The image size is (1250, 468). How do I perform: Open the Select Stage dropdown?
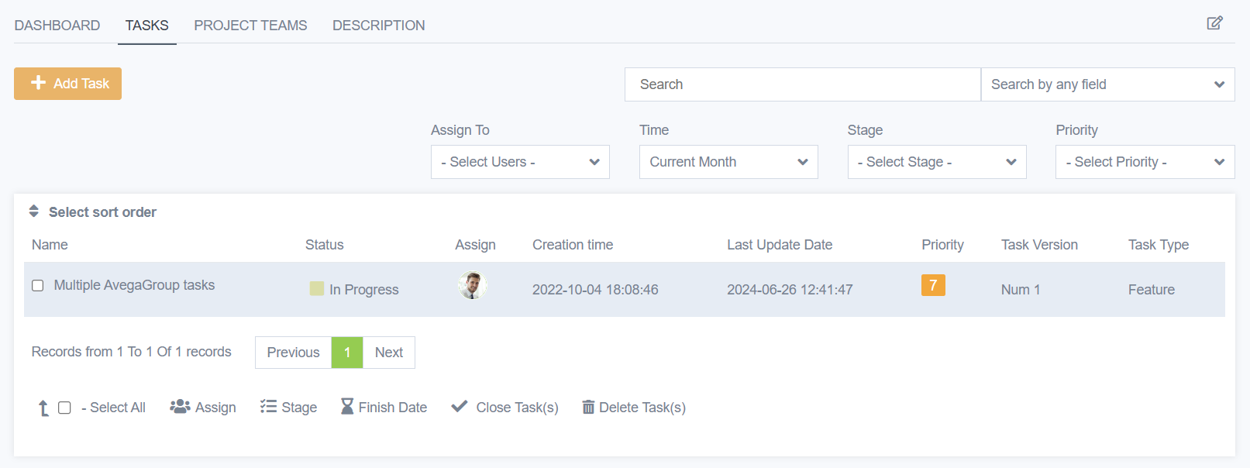click(x=936, y=162)
